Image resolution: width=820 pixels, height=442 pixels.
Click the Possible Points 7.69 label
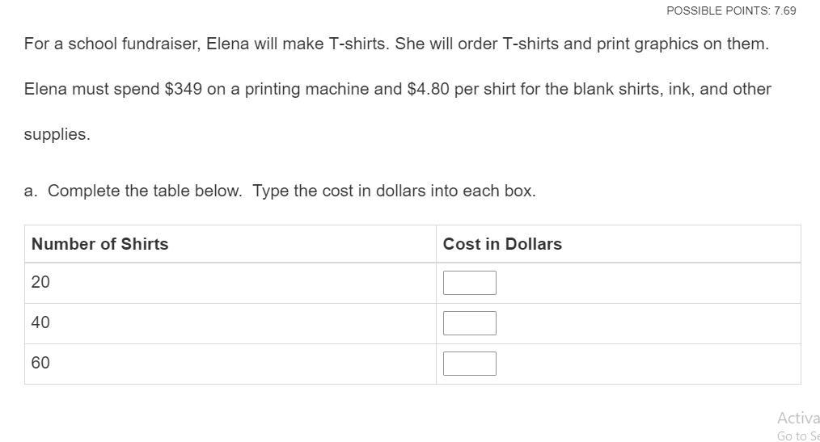pyautogui.click(x=731, y=11)
